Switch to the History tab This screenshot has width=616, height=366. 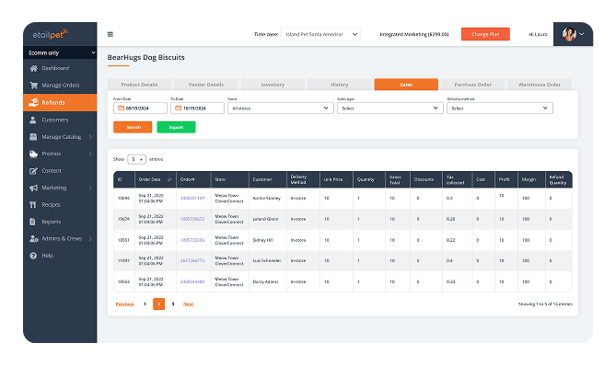tap(340, 85)
